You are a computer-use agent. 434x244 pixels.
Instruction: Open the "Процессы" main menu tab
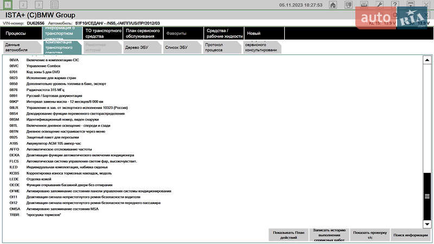pyautogui.click(x=21, y=34)
